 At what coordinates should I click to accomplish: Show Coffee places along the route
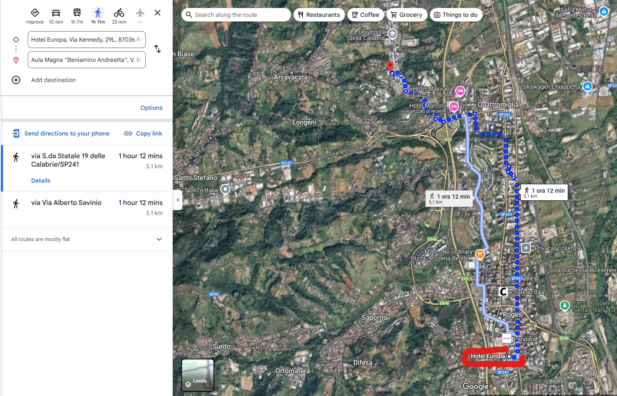pos(365,15)
